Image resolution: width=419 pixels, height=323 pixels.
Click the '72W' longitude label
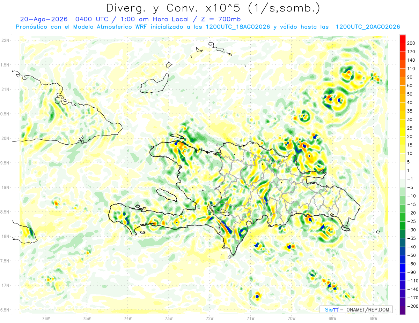coord(209,318)
